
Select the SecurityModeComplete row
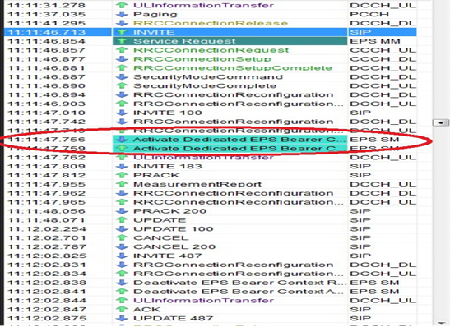[211, 85]
